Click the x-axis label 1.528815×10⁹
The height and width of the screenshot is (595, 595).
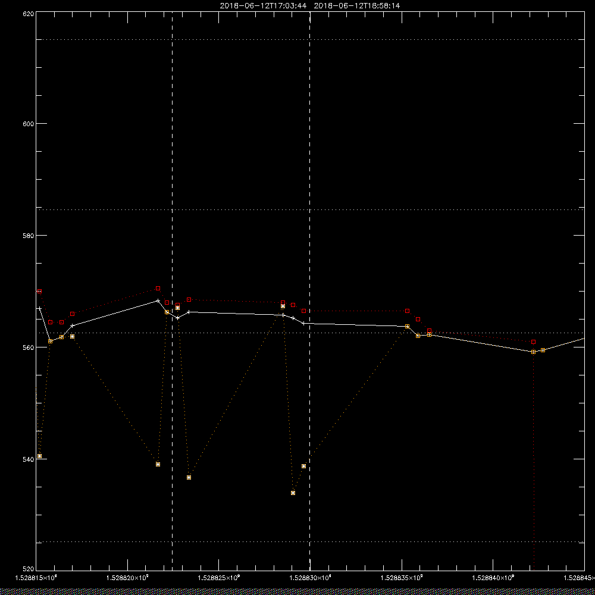[36, 578]
